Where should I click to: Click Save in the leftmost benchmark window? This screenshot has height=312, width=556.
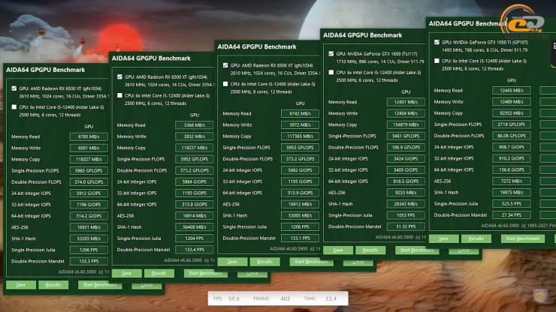click(x=21, y=285)
